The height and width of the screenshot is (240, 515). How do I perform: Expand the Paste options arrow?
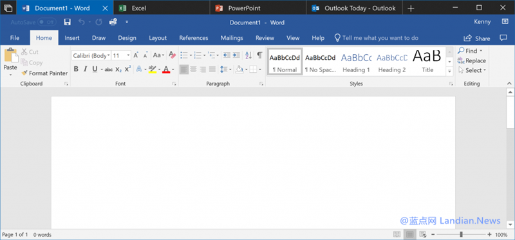click(x=10, y=75)
